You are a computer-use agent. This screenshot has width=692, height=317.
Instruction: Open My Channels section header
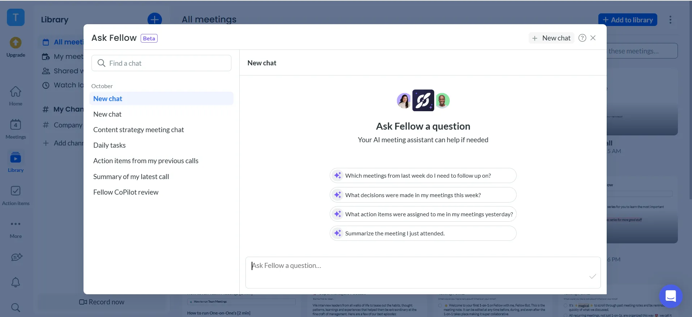click(x=63, y=109)
